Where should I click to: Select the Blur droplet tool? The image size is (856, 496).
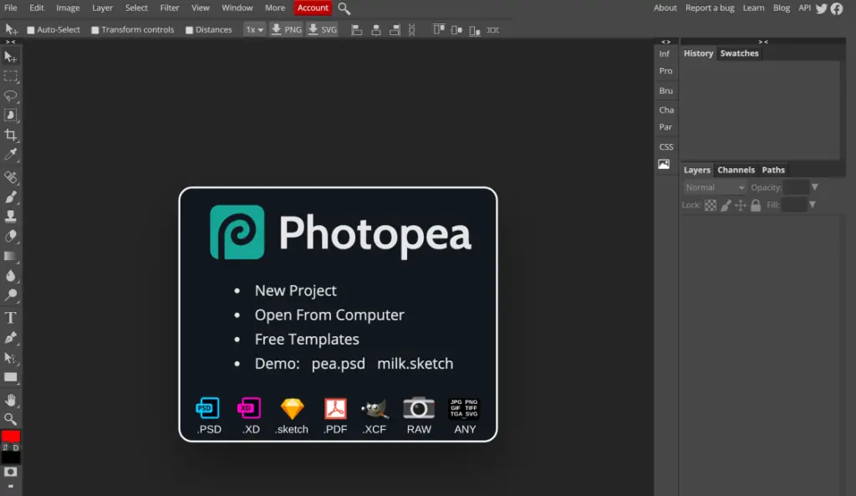[x=10, y=275]
